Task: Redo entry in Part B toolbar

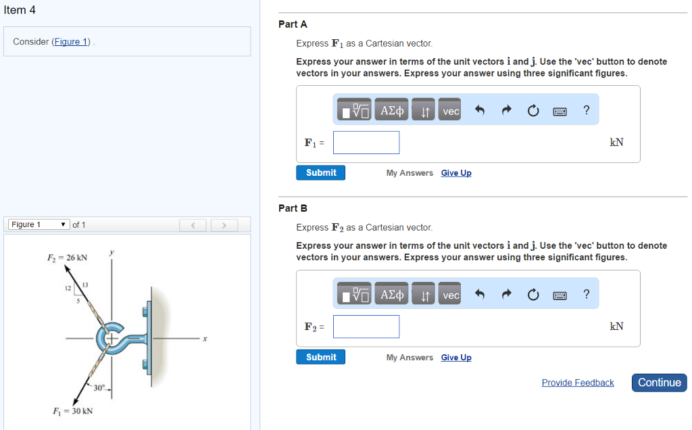Action: click(x=507, y=294)
